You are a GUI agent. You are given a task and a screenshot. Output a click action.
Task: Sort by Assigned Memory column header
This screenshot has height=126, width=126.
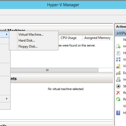coord(97,38)
